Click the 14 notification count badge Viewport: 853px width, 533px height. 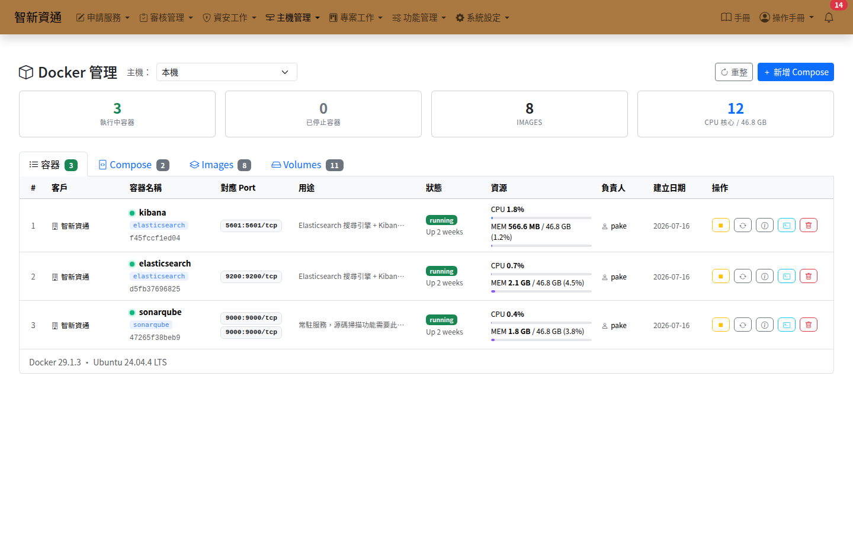(x=839, y=5)
